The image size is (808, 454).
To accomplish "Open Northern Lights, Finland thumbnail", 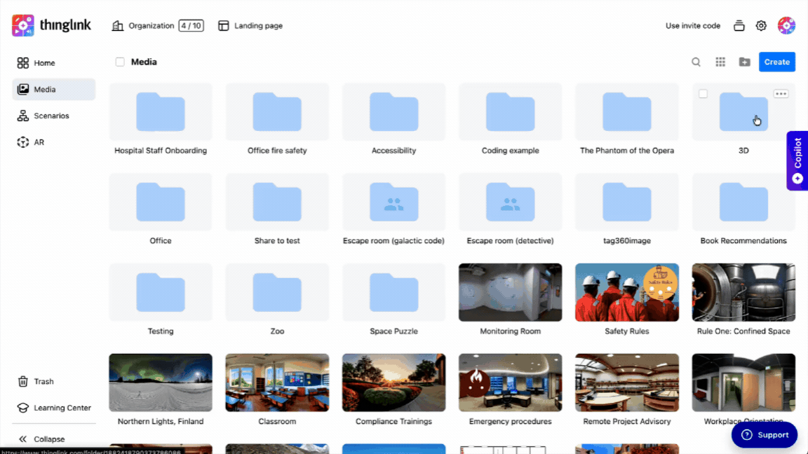I will [160, 383].
